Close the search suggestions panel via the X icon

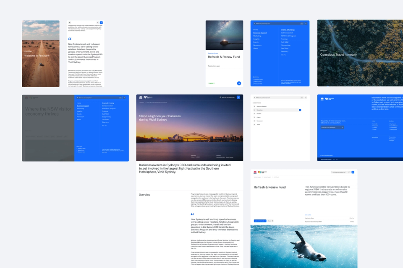[x=306, y=98]
